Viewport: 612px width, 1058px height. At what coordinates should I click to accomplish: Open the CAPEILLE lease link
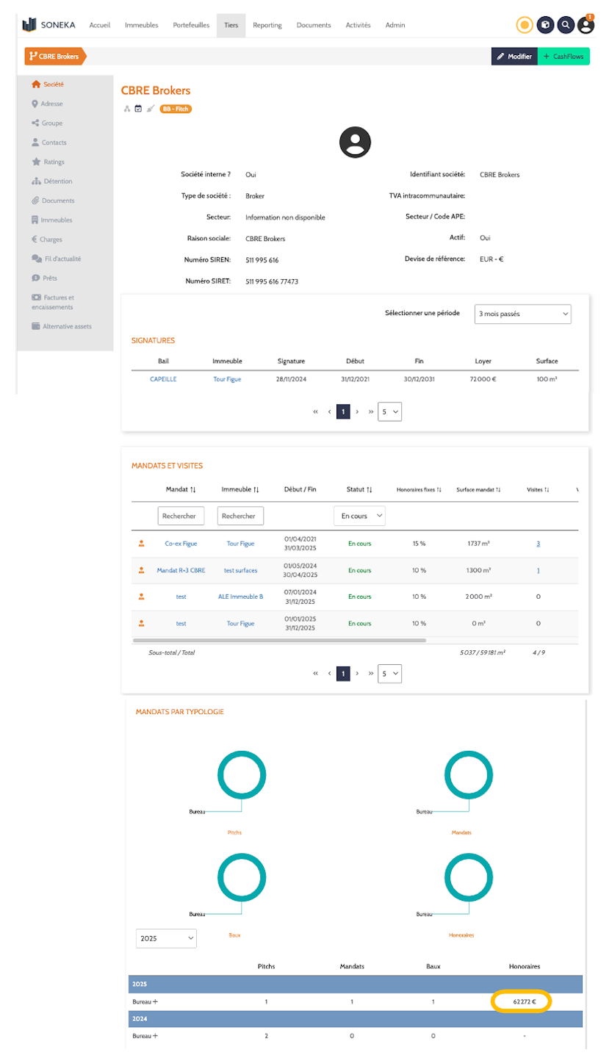pyautogui.click(x=163, y=379)
